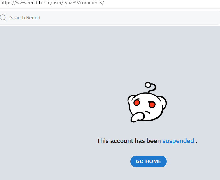Click the suspended Snoo mascot image
This screenshot has width=220, height=180.
[147, 102]
